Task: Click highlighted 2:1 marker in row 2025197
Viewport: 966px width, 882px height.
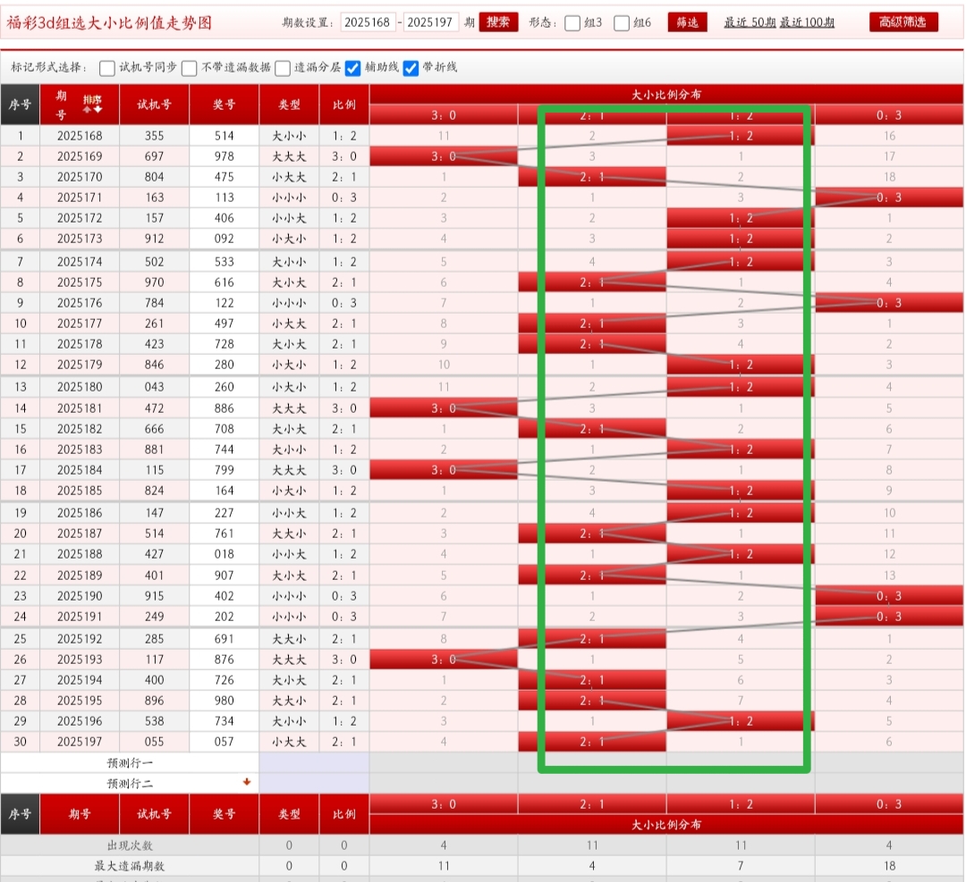Action: coord(592,742)
